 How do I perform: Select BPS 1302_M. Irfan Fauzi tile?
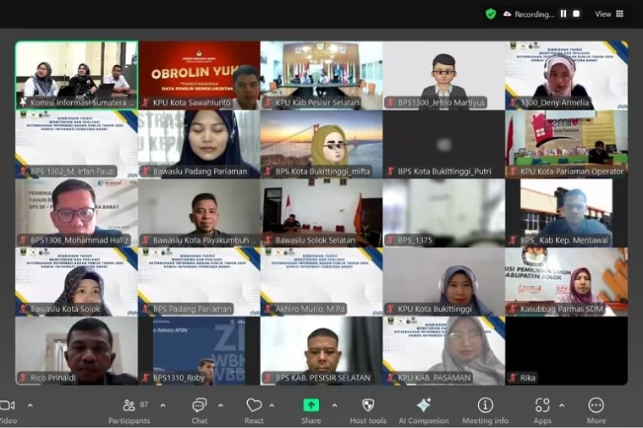(x=77, y=144)
